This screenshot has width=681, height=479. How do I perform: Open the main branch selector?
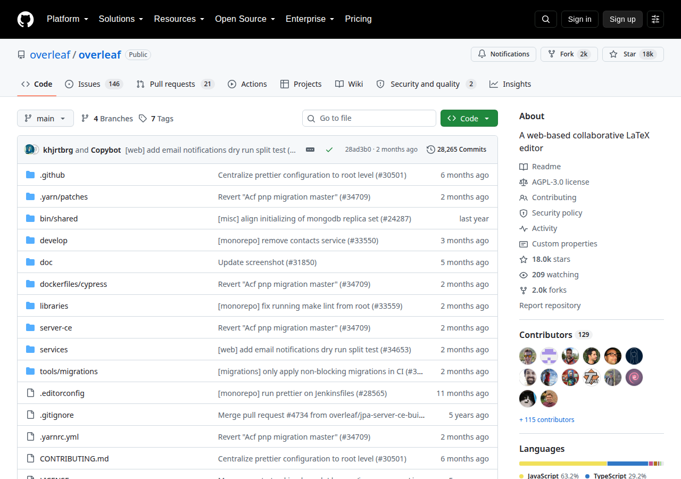[45, 118]
